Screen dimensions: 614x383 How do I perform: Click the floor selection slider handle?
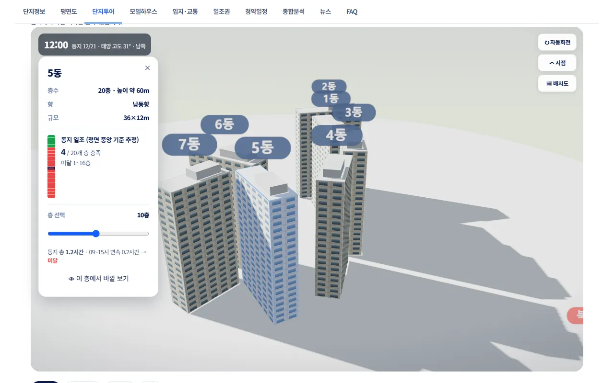(96, 234)
